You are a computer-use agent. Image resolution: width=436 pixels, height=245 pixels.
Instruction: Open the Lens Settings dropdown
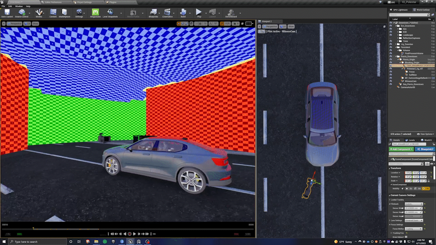point(414,220)
